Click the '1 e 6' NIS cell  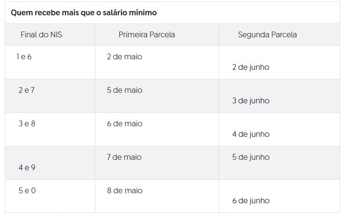point(24,57)
